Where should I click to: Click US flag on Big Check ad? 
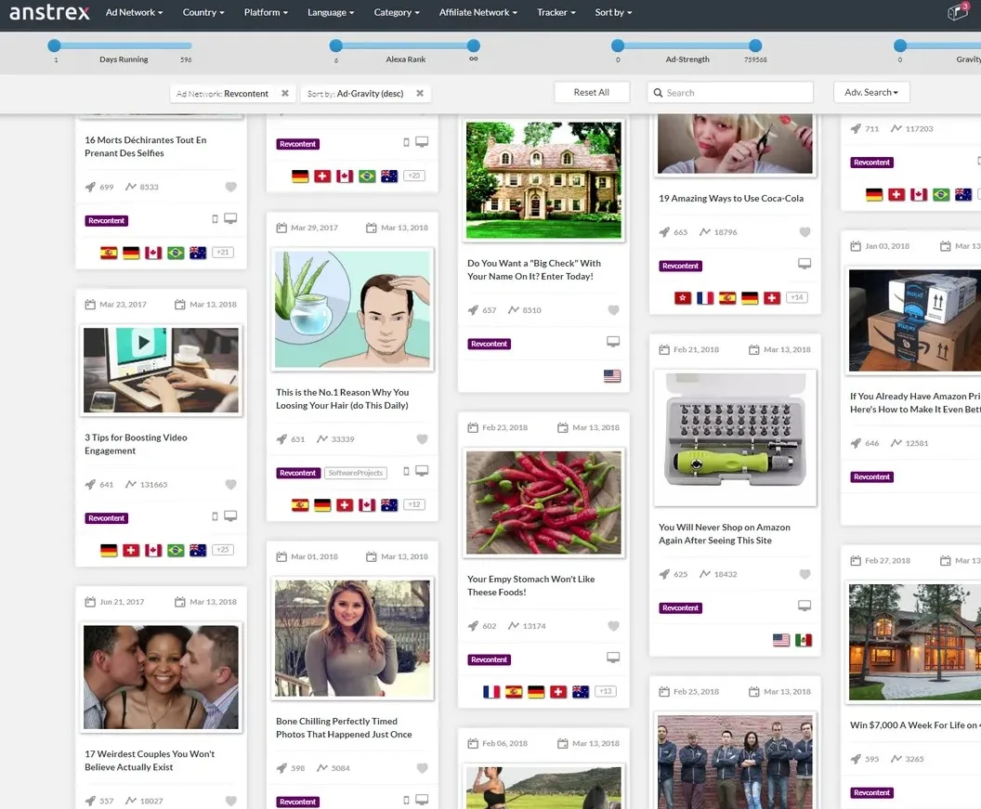(612, 376)
